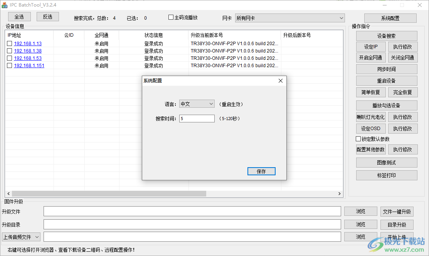Open device page link 192.168.1.38

(27, 51)
